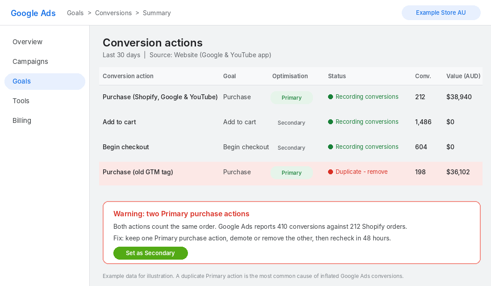Click the Purchase goal in old GTM row
The width and height of the screenshot is (491, 286).
237,172
